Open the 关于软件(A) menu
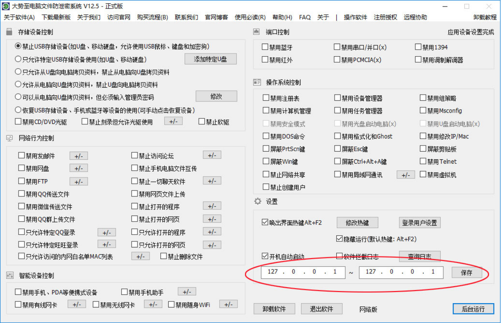This screenshot has height=323, width=501. (19, 17)
